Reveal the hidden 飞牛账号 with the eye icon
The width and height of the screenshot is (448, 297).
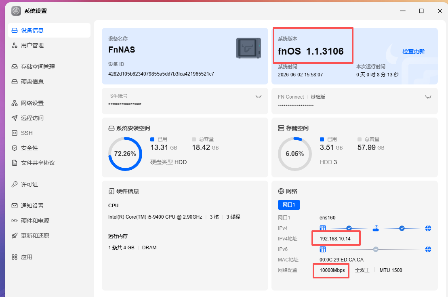coord(259,97)
